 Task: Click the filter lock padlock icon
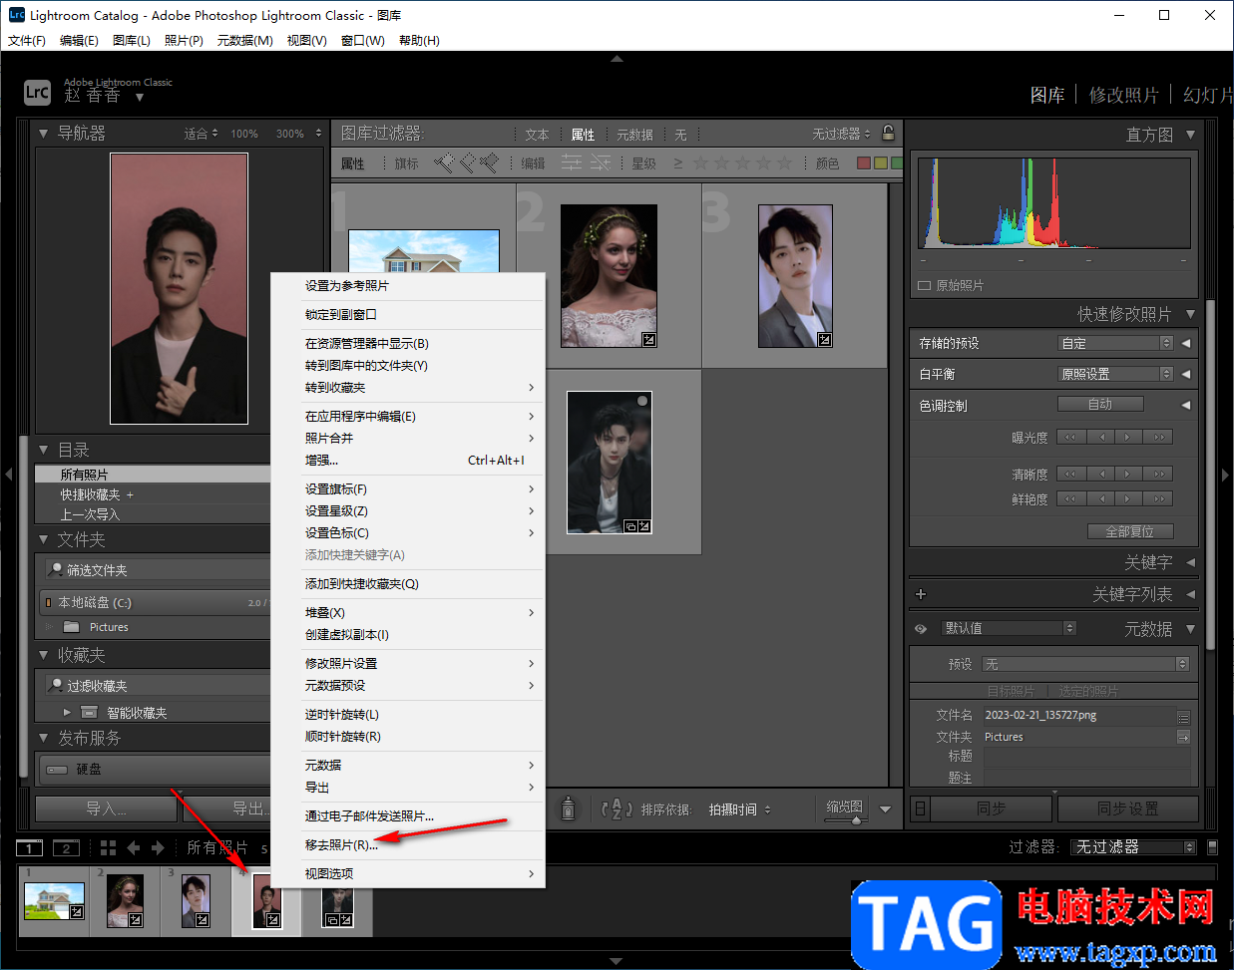888,133
